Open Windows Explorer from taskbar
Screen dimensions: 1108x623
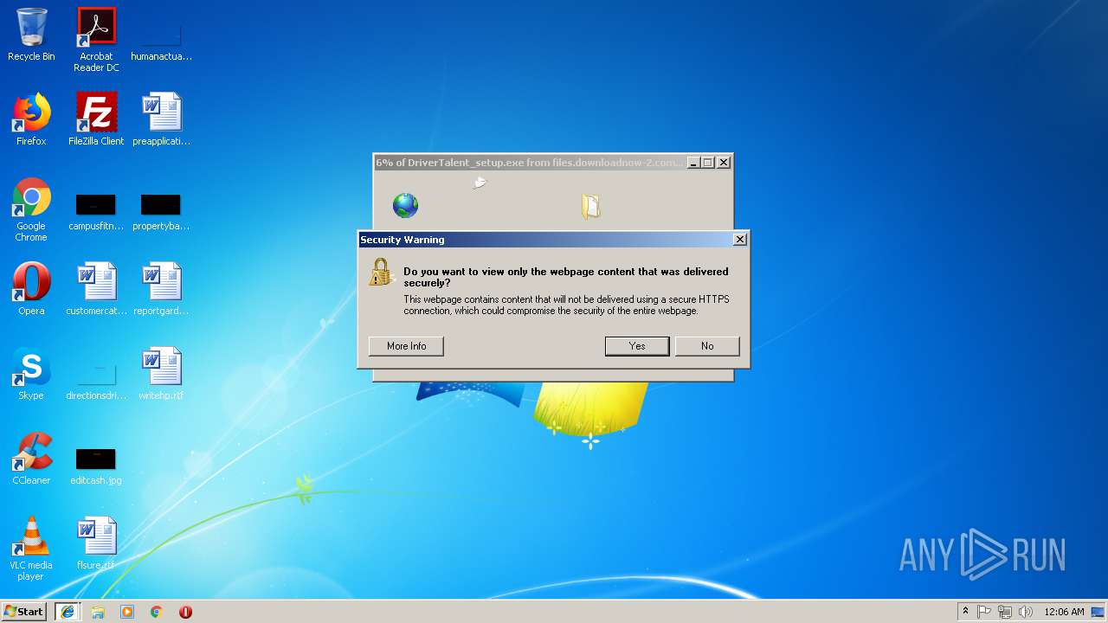coord(98,612)
